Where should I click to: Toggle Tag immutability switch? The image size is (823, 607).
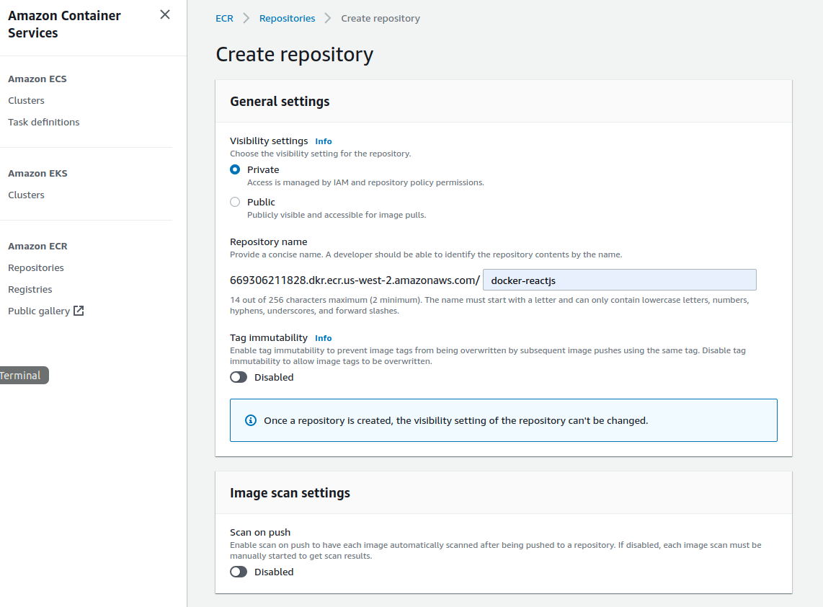tap(239, 377)
